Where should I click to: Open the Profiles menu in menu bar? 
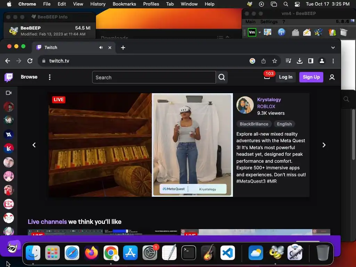point(151,4)
